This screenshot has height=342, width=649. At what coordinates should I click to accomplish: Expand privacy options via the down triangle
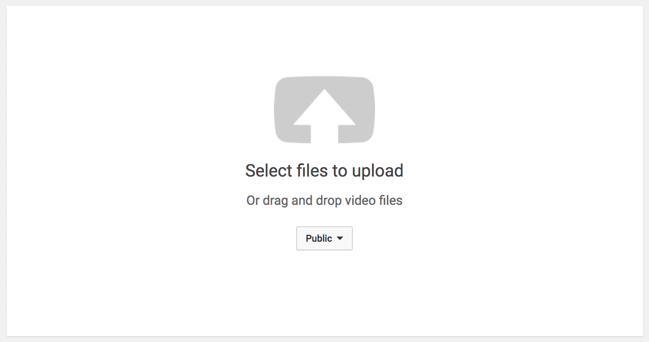(340, 238)
